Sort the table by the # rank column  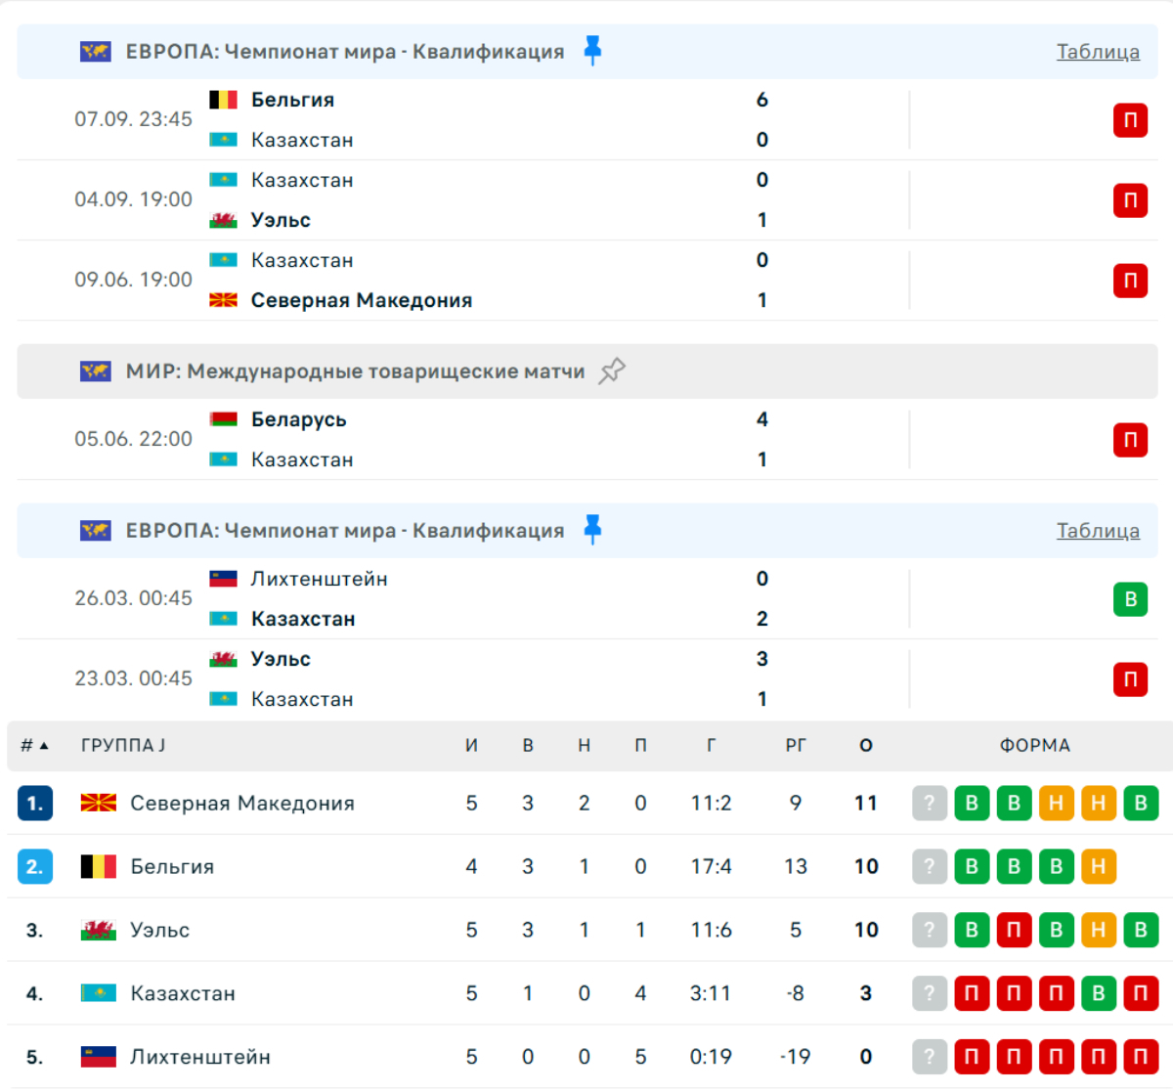coord(34,745)
